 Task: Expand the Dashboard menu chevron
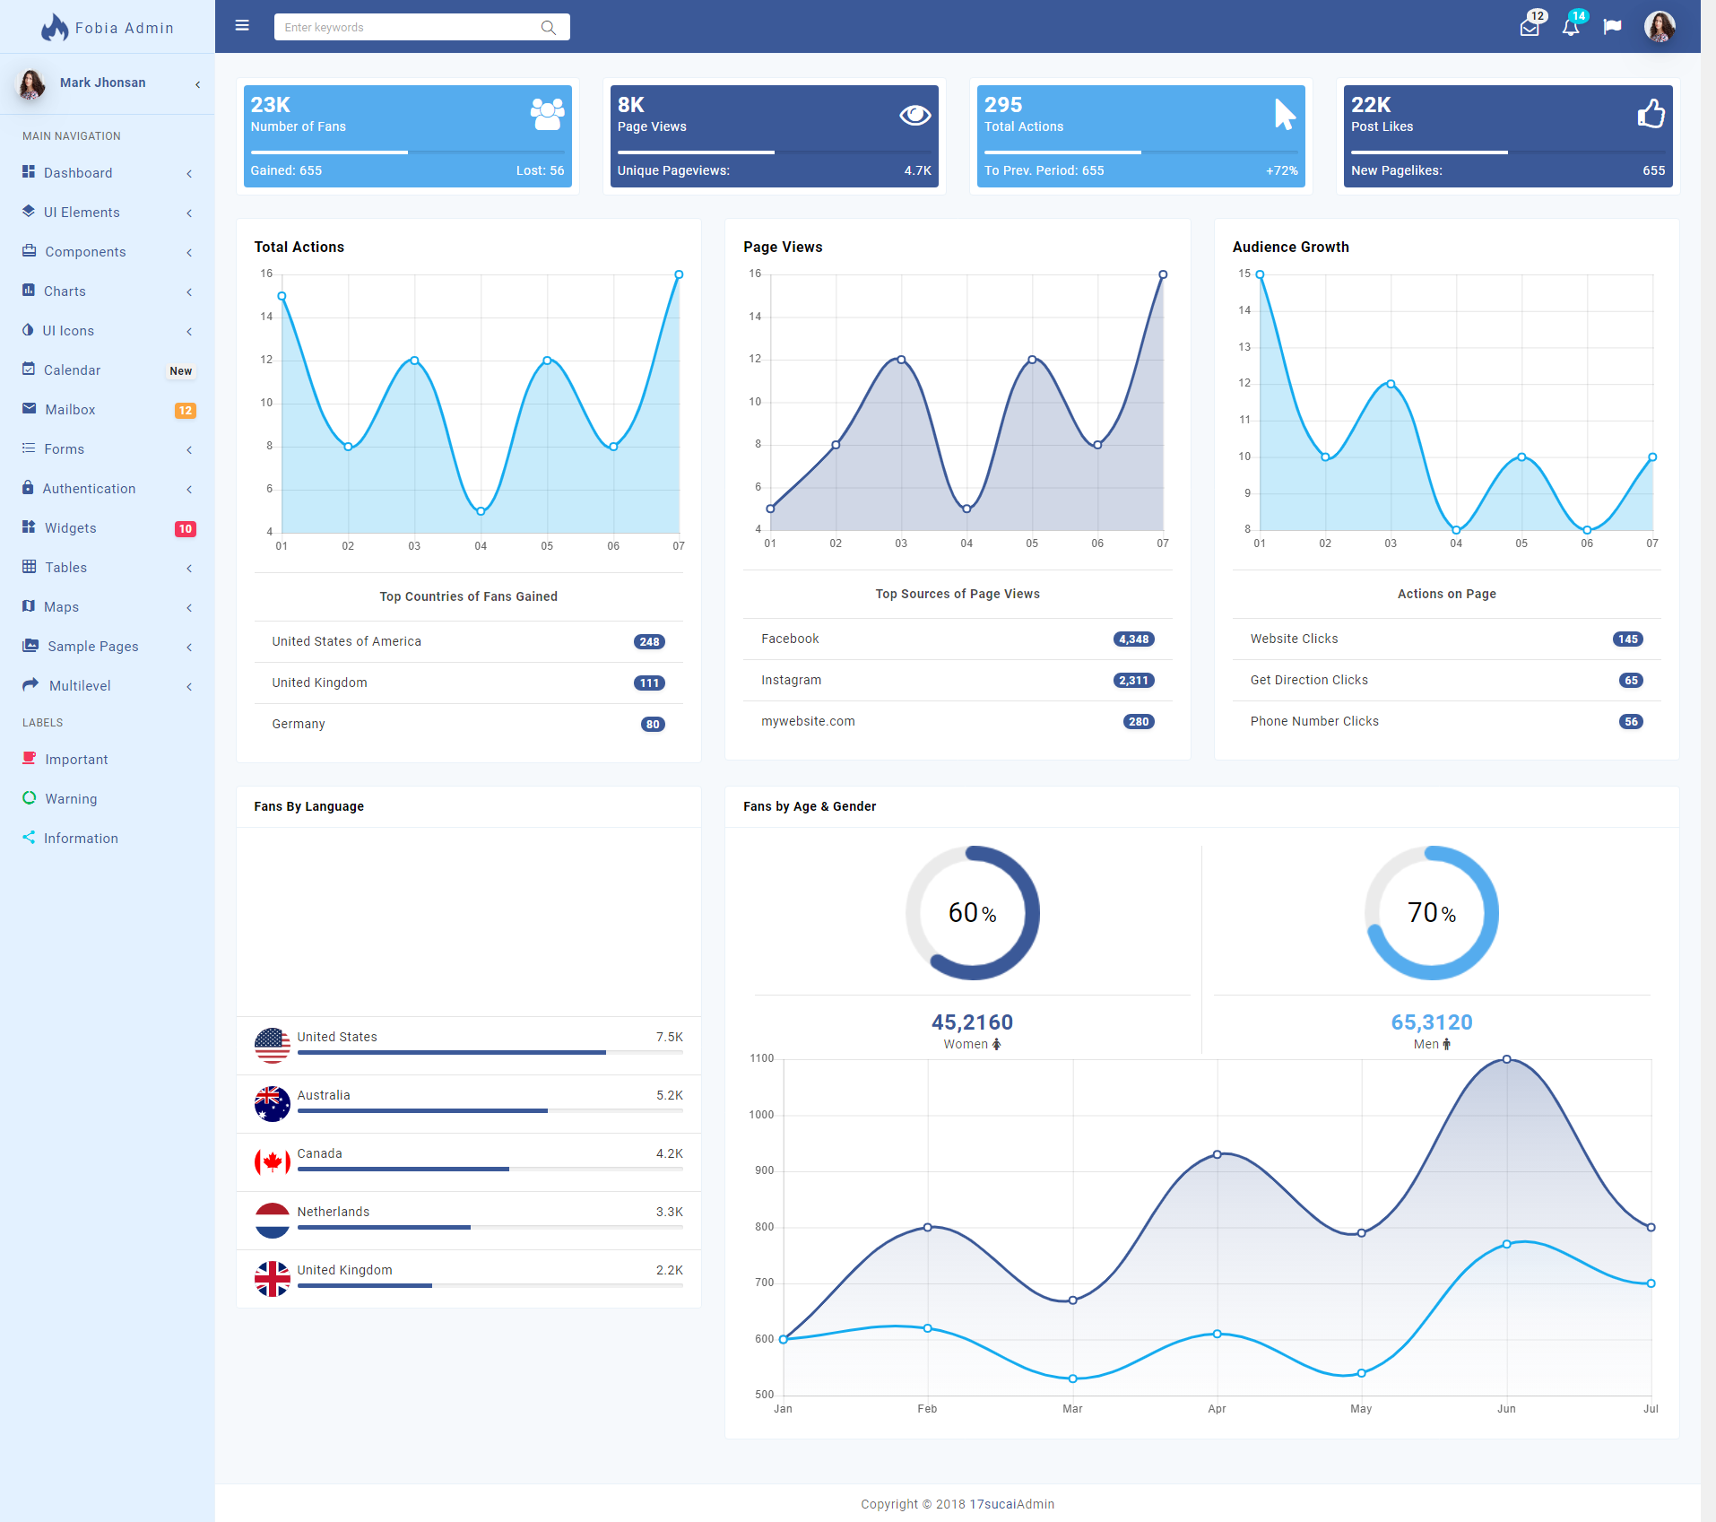pyautogui.click(x=189, y=173)
